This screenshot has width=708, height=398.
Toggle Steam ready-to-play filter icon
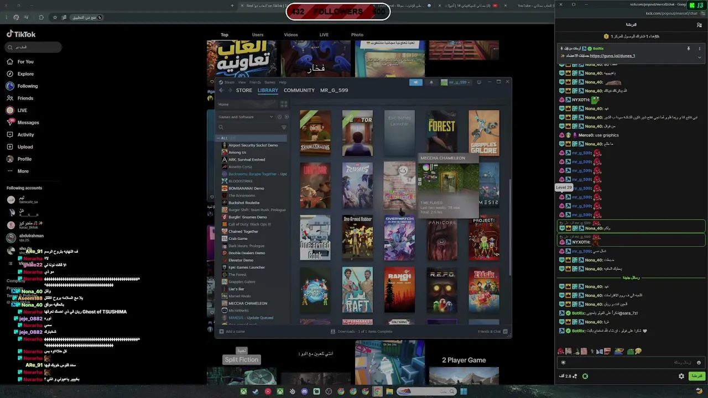click(x=286, y=117)
